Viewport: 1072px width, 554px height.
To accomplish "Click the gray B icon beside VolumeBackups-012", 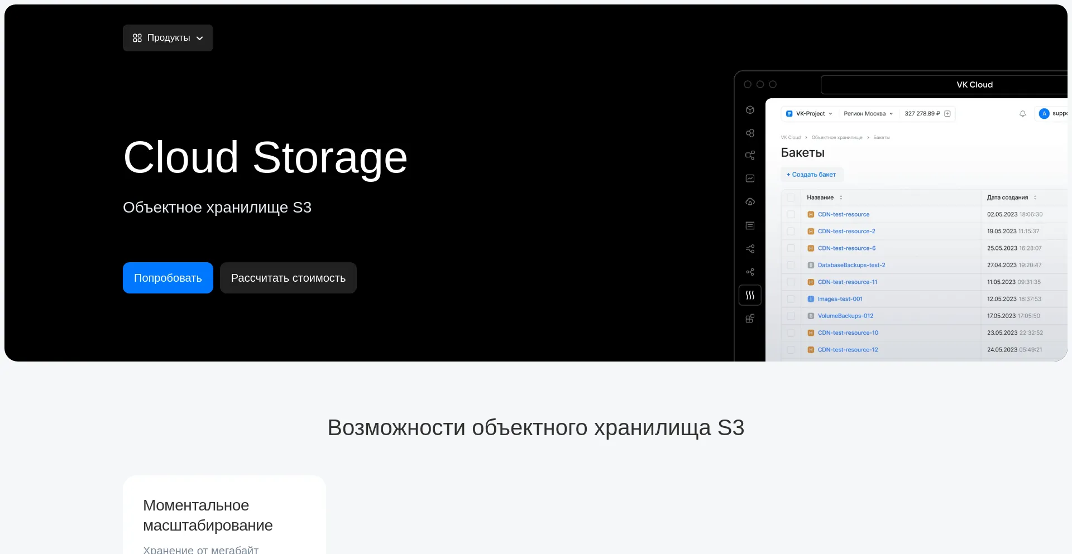I will [811, 316].
